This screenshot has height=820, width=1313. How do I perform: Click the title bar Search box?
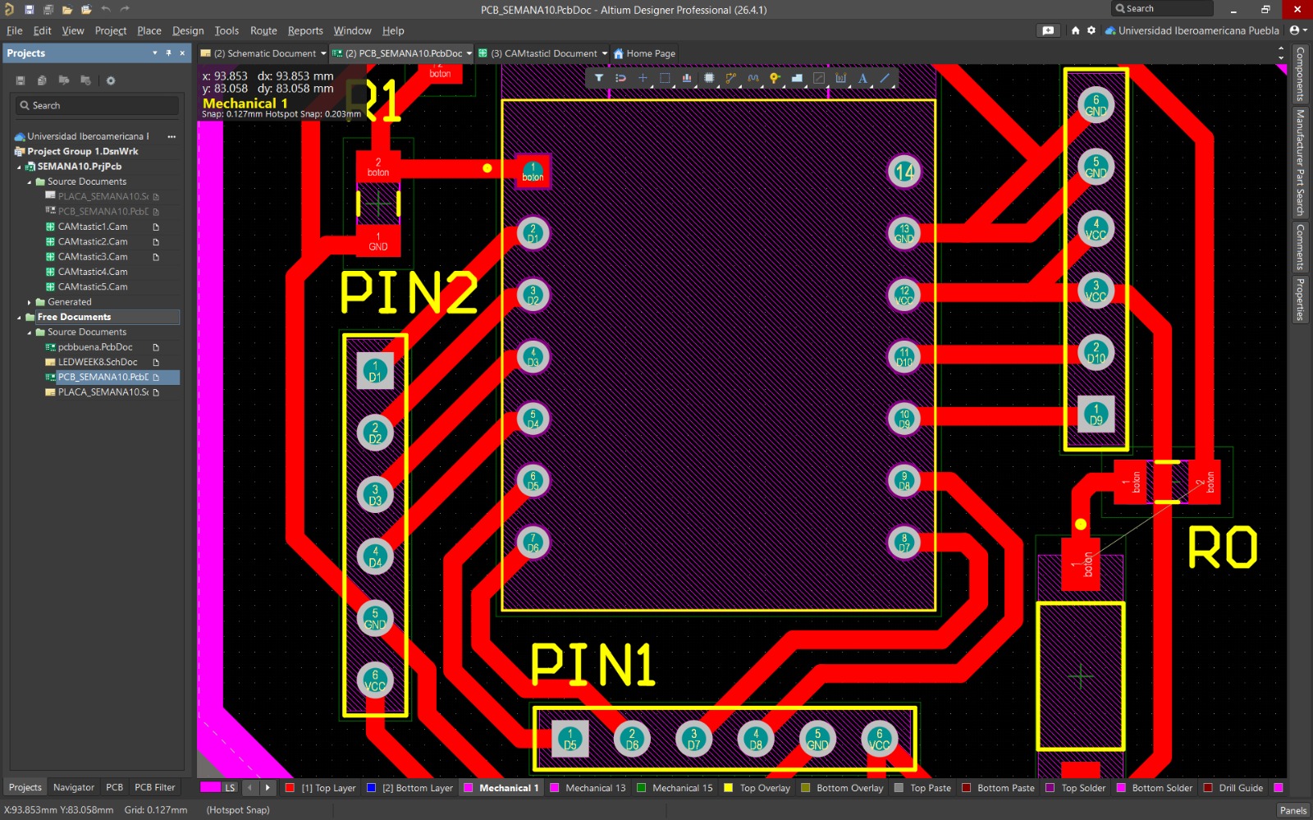[x=1162, y=9]
